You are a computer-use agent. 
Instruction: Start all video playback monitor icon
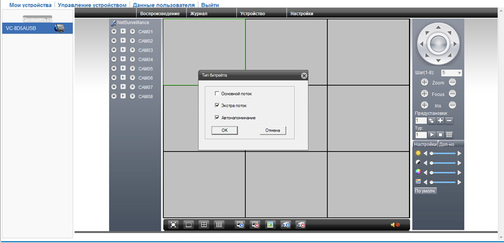(x=240, y=225)
